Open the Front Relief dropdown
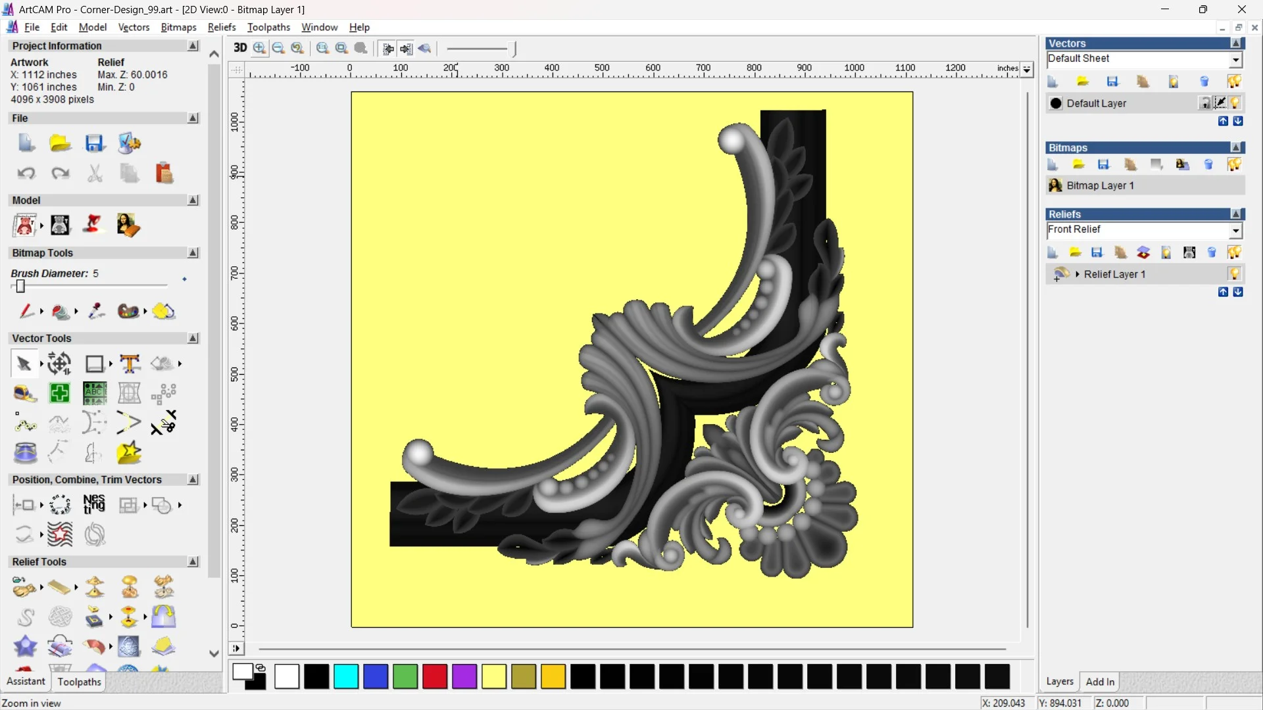Image resolution: width=1263 pixels, height=710 pixels. point(1235,230)
